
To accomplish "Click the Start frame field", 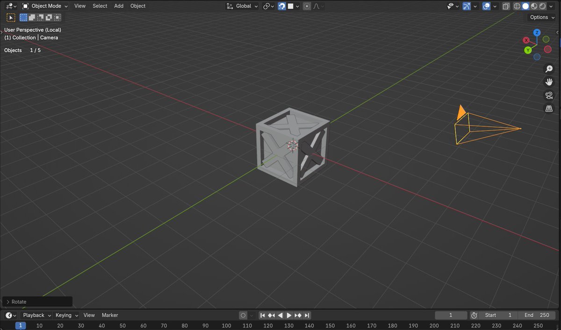I will pos(499,315).
